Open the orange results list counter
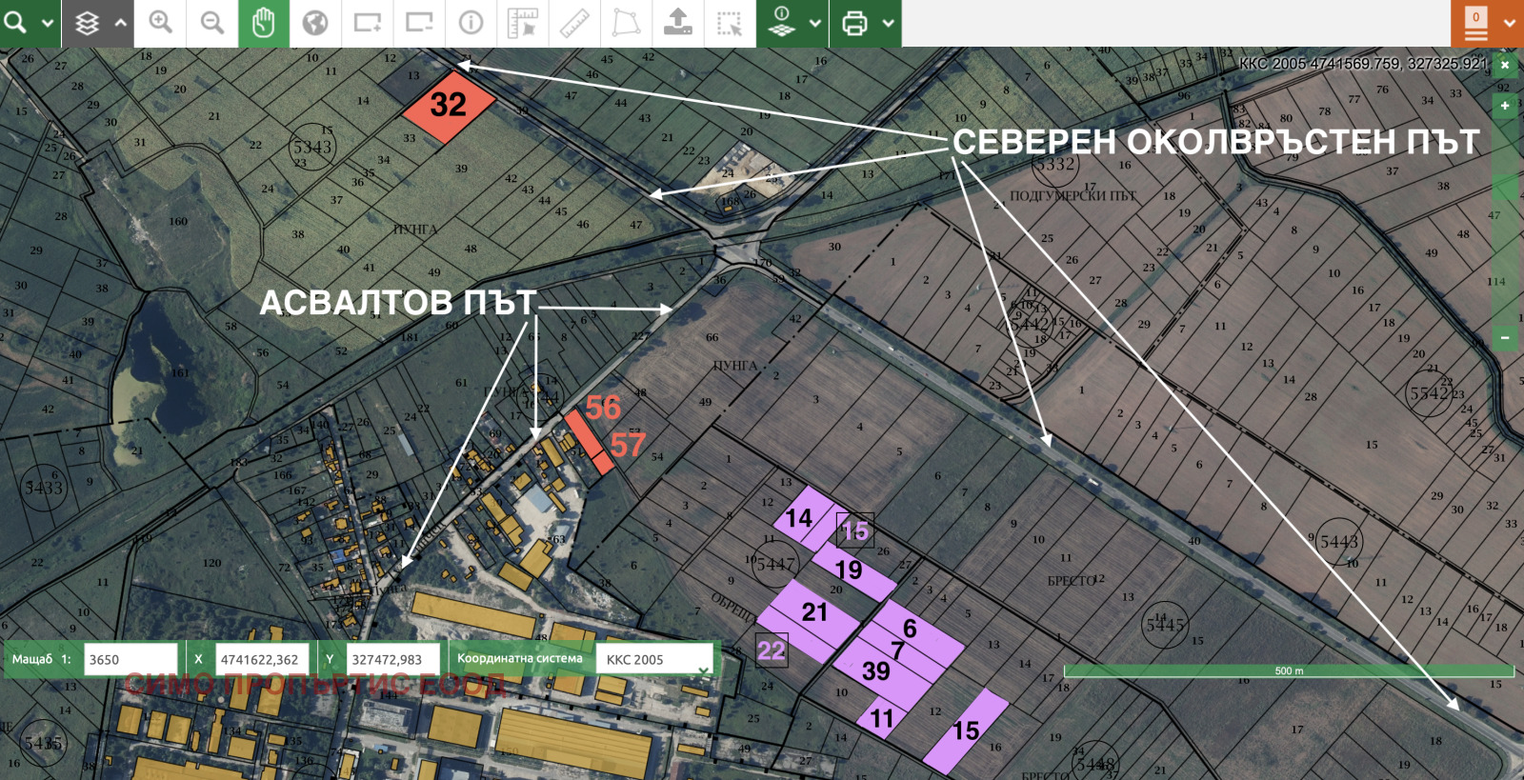Image resolution: width=1524 pixels, height=780 pixels. click(x=1475, y=23)
